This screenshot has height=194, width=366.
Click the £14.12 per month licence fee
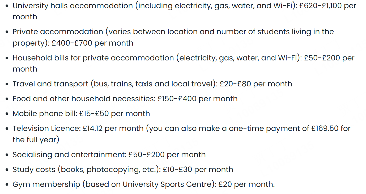click(113, 129)
